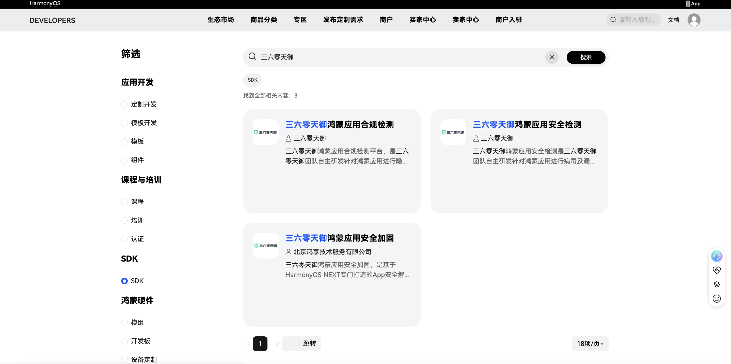Click 安全检测 card logo thumbnail
This screenshot has height=364, width=731.
pos(453,132)
